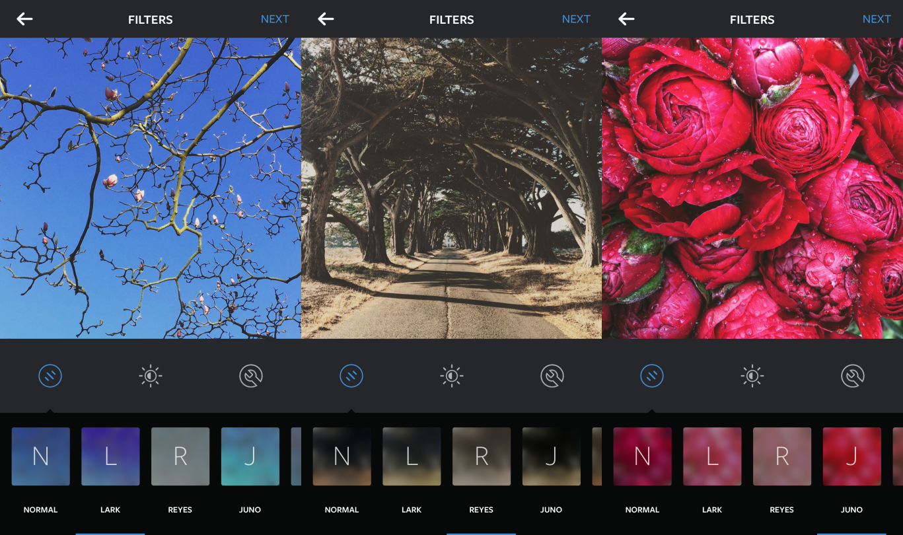
Task: Open brightness (Lux) icon under branches photo
Action: point(151,376)
